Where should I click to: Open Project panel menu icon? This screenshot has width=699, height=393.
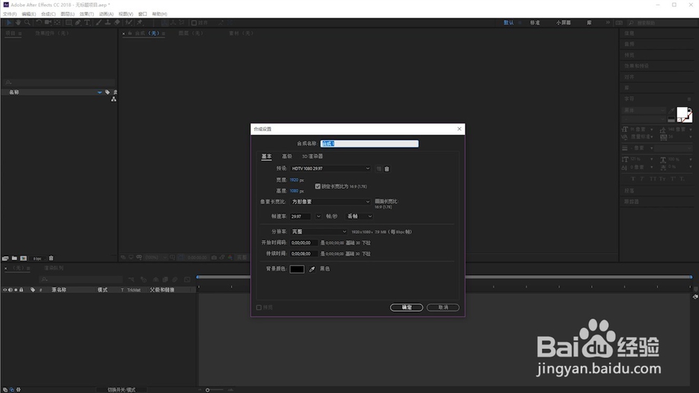pos(20,34)
